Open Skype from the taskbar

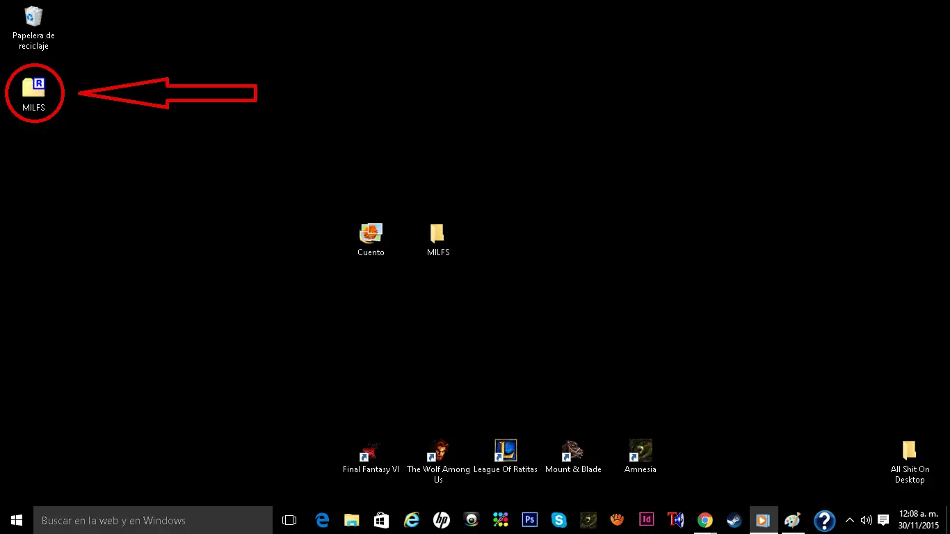[559, 520]
